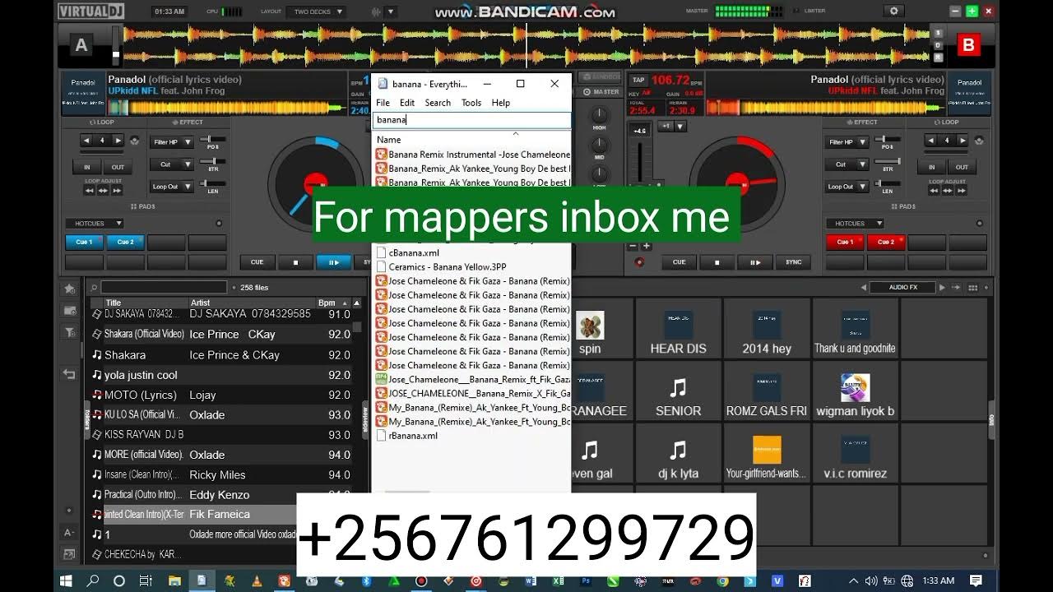Click the browser search magnifier icon
Screen dimensions: 1053x592
tap(95, 288)
